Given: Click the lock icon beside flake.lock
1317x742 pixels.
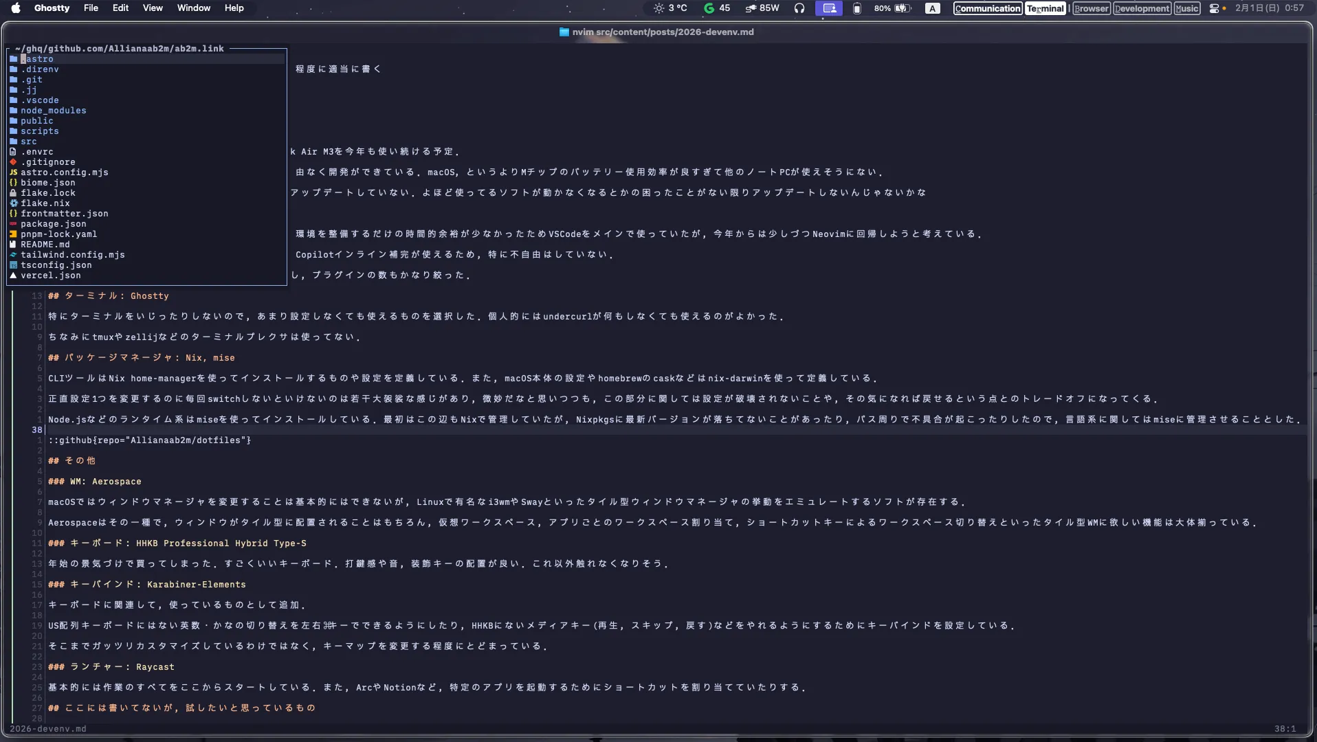Looking at the screenshot, I should (x=14, y=193).
